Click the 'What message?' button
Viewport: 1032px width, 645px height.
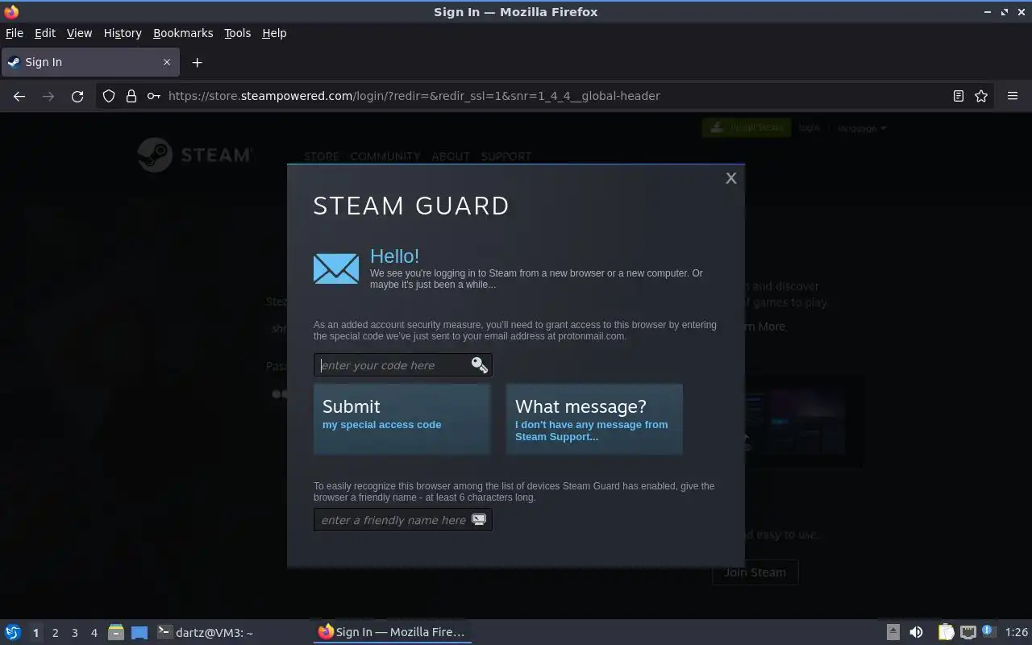point(594,419)
